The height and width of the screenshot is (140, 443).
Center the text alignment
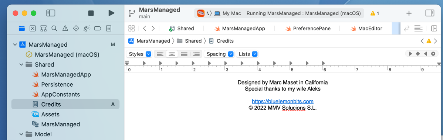coord(172,54)
